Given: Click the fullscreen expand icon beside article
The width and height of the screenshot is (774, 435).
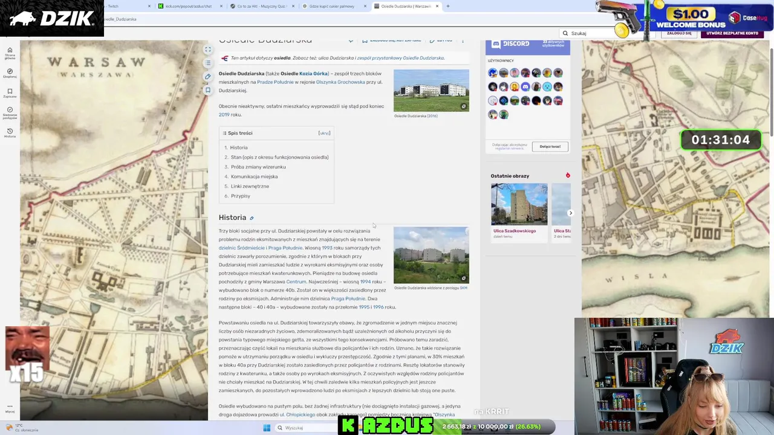Looking at the screenshot, I should [208, 50].
